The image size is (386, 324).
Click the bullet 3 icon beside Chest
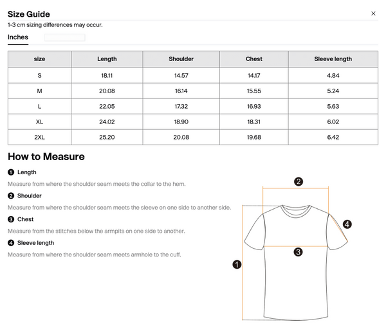tap(11, 219)
